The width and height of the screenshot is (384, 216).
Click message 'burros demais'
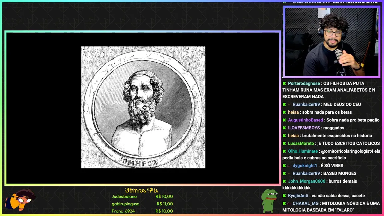click(x=343, y=181)
